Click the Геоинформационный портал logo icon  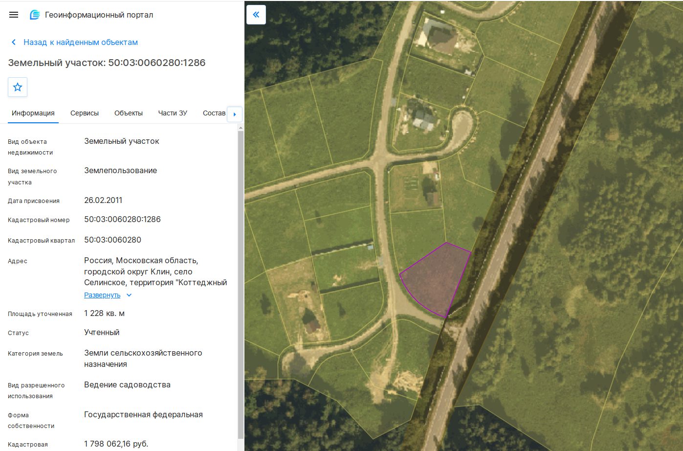35,15
